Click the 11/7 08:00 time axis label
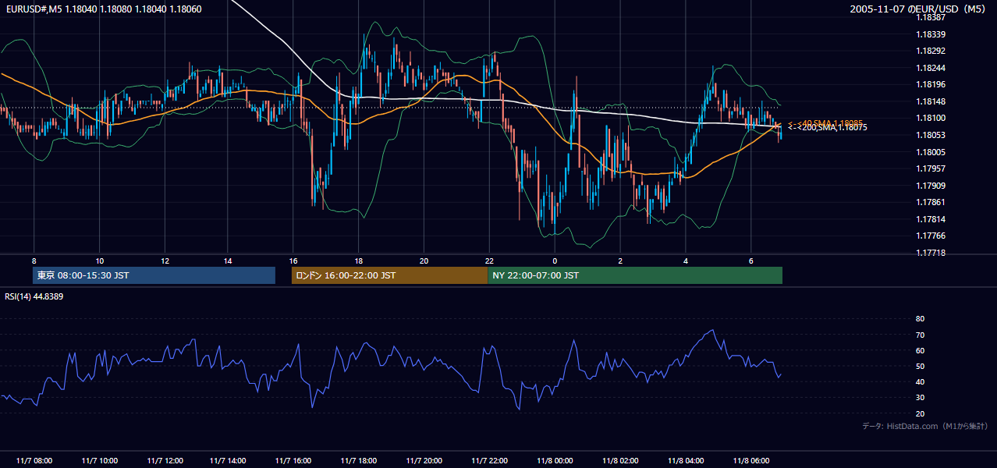The width and height of the screenshot is (997, 468). (x=34, y=461)
